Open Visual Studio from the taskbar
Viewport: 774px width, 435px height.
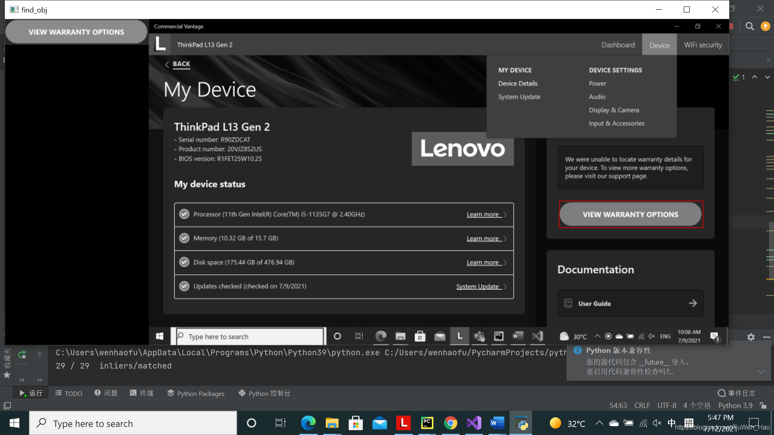pos(474,423)
